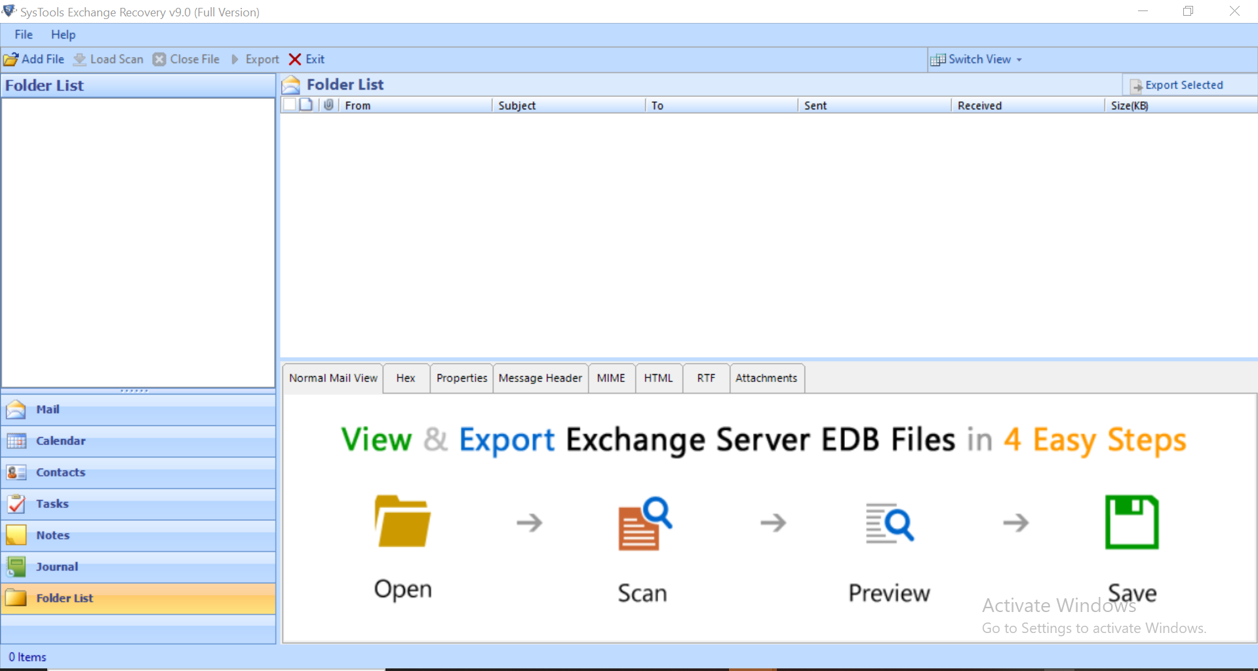This screenshot has height=671, width=1258.
Task: Select the Mail label in sidebar
Action: click(48, 410)
